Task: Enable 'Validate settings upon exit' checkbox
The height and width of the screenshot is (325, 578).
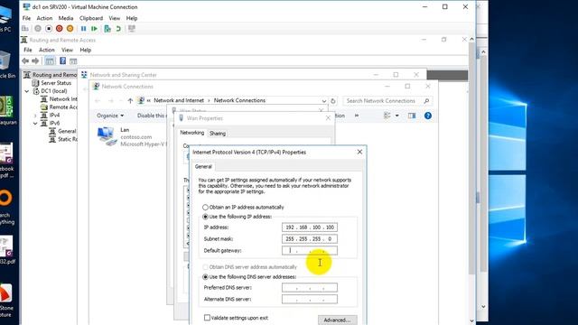Action: coord(207,318)
